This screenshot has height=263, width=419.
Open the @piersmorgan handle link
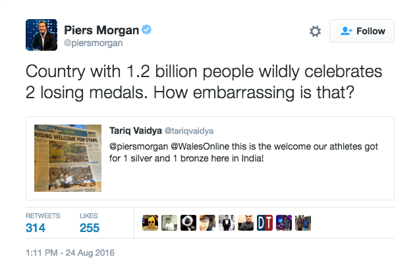[x=93, y=43]
